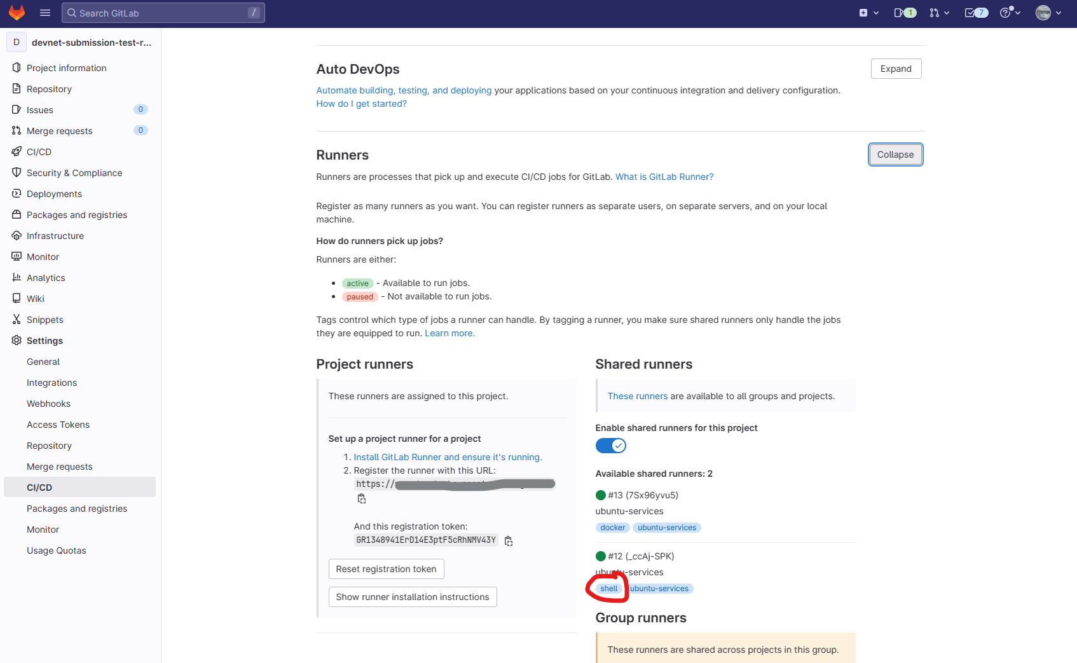The height and width of the screenshot is (663, 1077).
Task: Click the D project avatar
Action: (17, 42)
